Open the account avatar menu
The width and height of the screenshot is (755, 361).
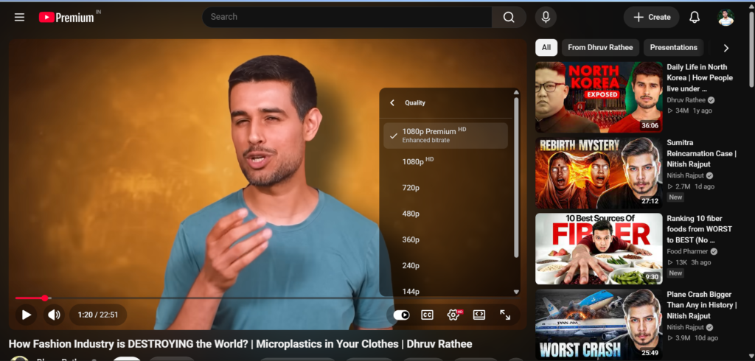[726, 18]
